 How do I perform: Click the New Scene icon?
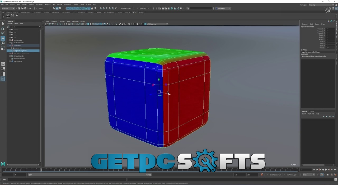(x=19, y=8)
